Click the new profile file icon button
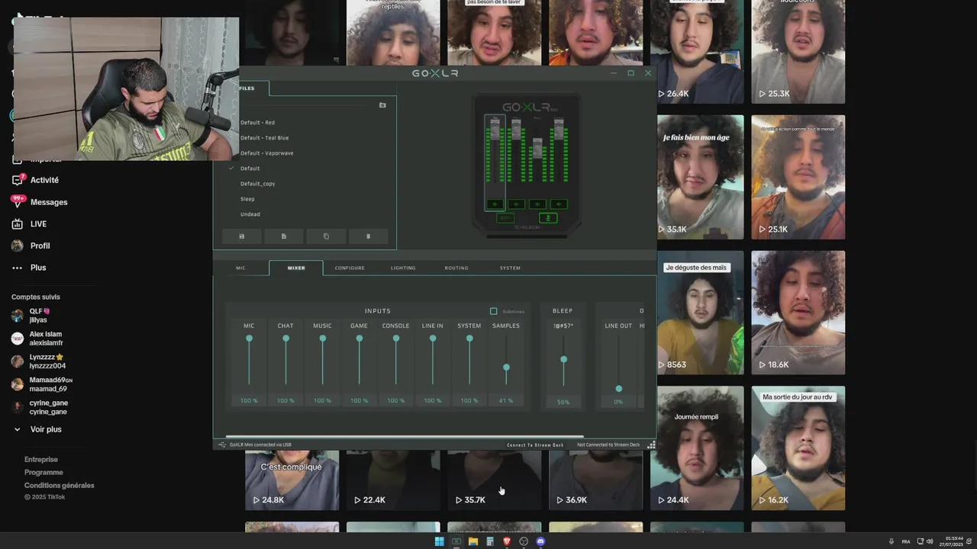 tap(284, 236)
